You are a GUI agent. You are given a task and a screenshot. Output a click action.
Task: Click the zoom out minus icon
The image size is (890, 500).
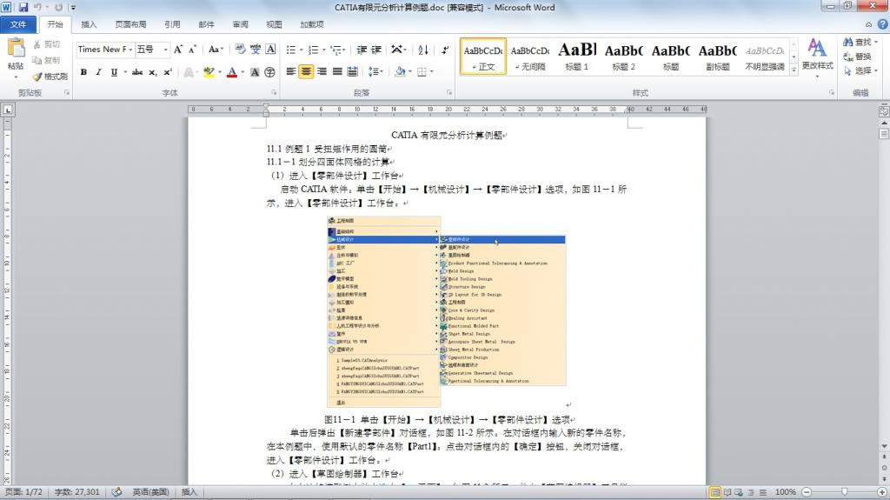[x=807, y=492]
